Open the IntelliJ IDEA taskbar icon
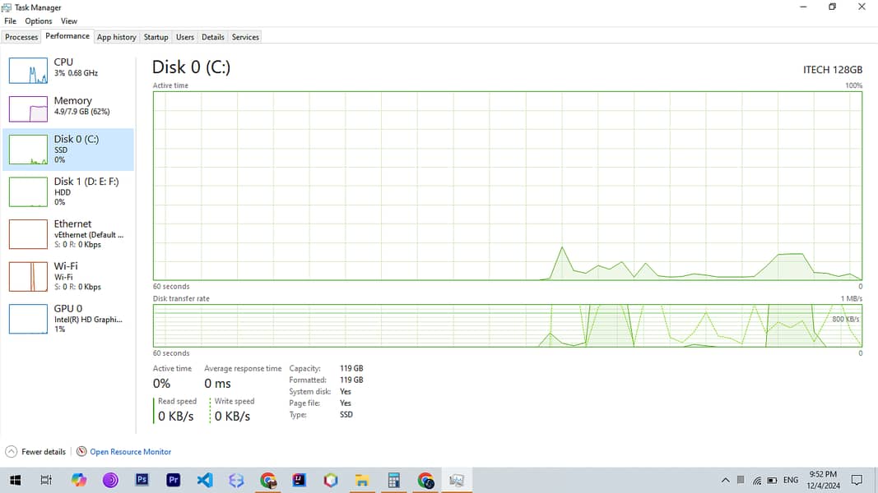This screenshot has width=878, height=493. tap(299, 480)
